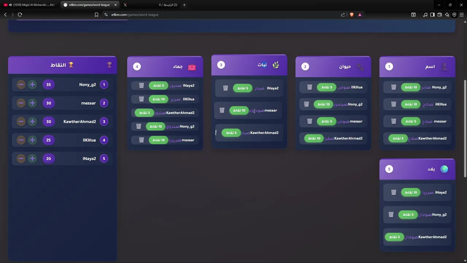This screenshot has width=467, height=263.
Task: Delete Nony_g2's answer in the جماد column
Action: point(139,126)
